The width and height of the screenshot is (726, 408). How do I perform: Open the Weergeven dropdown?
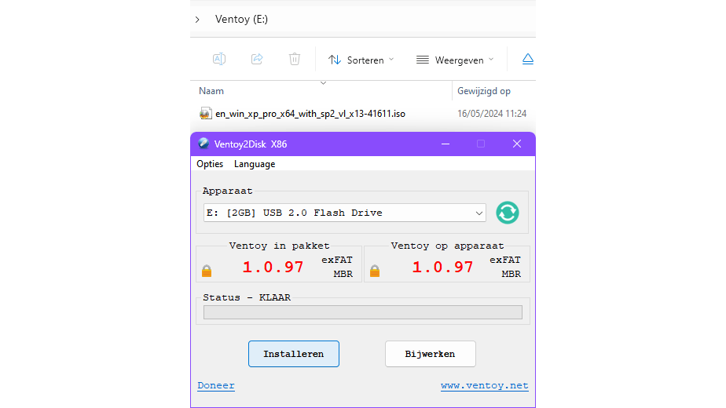pos(455,60)
